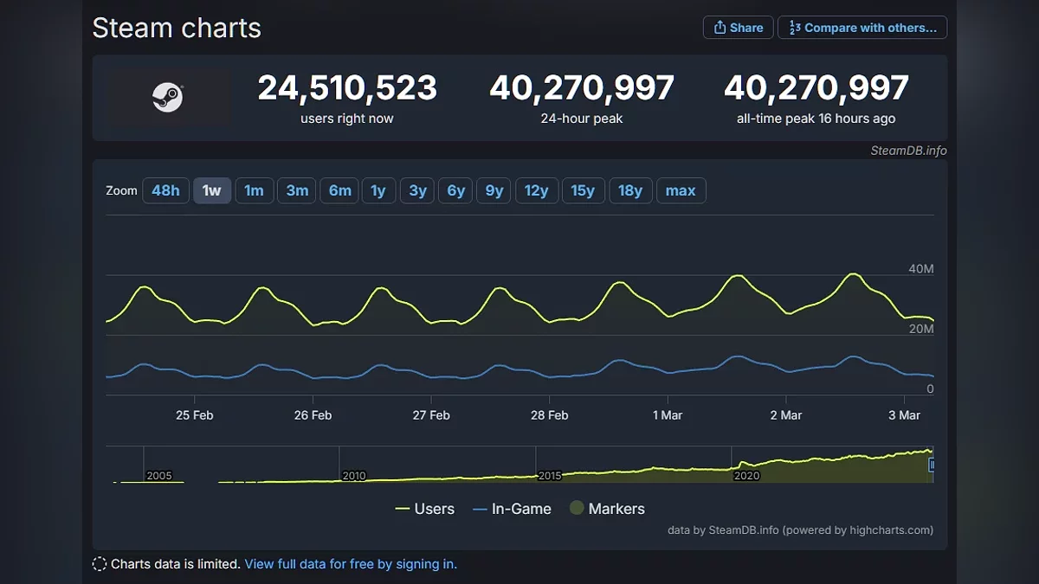
Task: Set chart zoom to 1m
Action: [x=254, y=190]
